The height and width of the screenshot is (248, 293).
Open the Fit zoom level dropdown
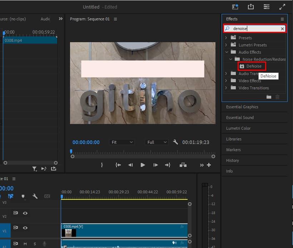[122, 142]
